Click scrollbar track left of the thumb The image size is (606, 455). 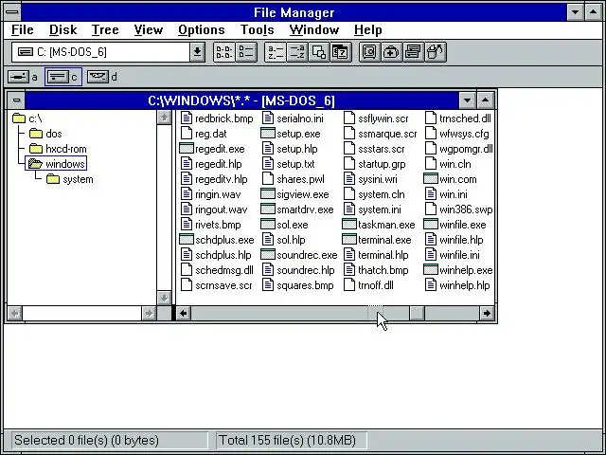300,313
